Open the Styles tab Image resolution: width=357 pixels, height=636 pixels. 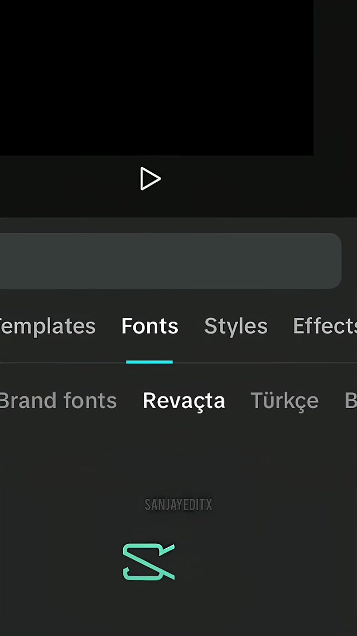235,326
